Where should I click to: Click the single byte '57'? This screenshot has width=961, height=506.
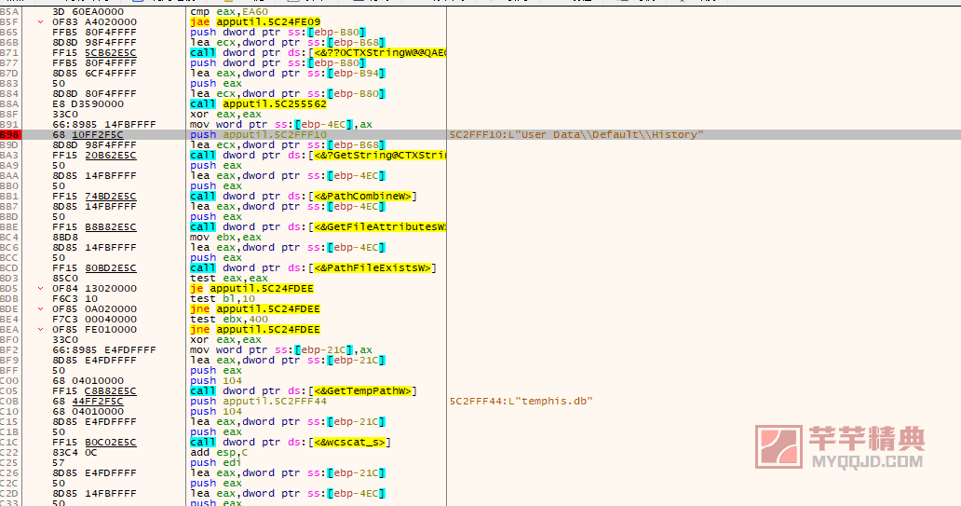point(59,462)
